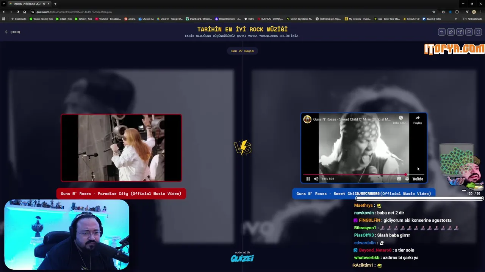Open Yayıncı Paneli | Kick bookmark
Image resolution: width=485 pixels, height=272 pixels.
(41, 19)
